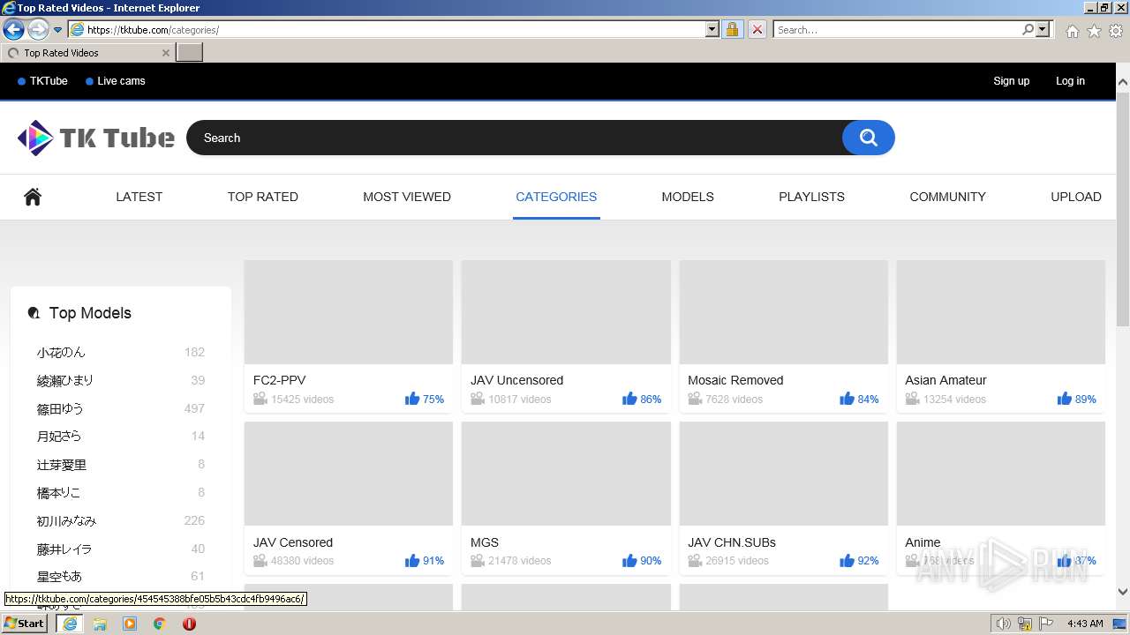
Task: Click thumbs-up icon on Asian Amateur card
Action: pyautogui.click(x=1064, y=399)
